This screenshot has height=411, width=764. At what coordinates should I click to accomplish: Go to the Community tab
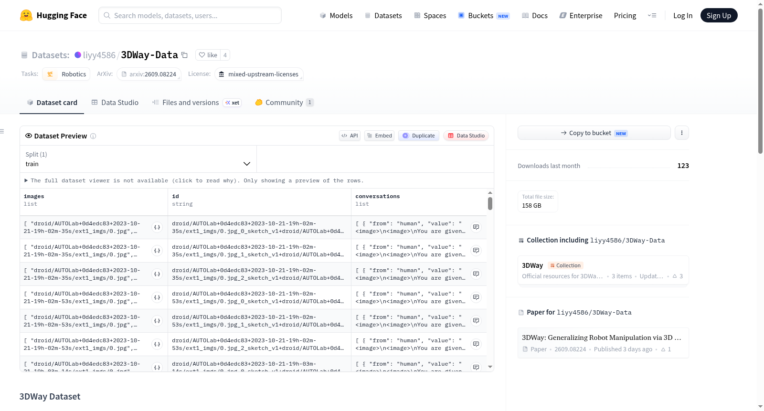pyautogui.click(x=284, y=103)
